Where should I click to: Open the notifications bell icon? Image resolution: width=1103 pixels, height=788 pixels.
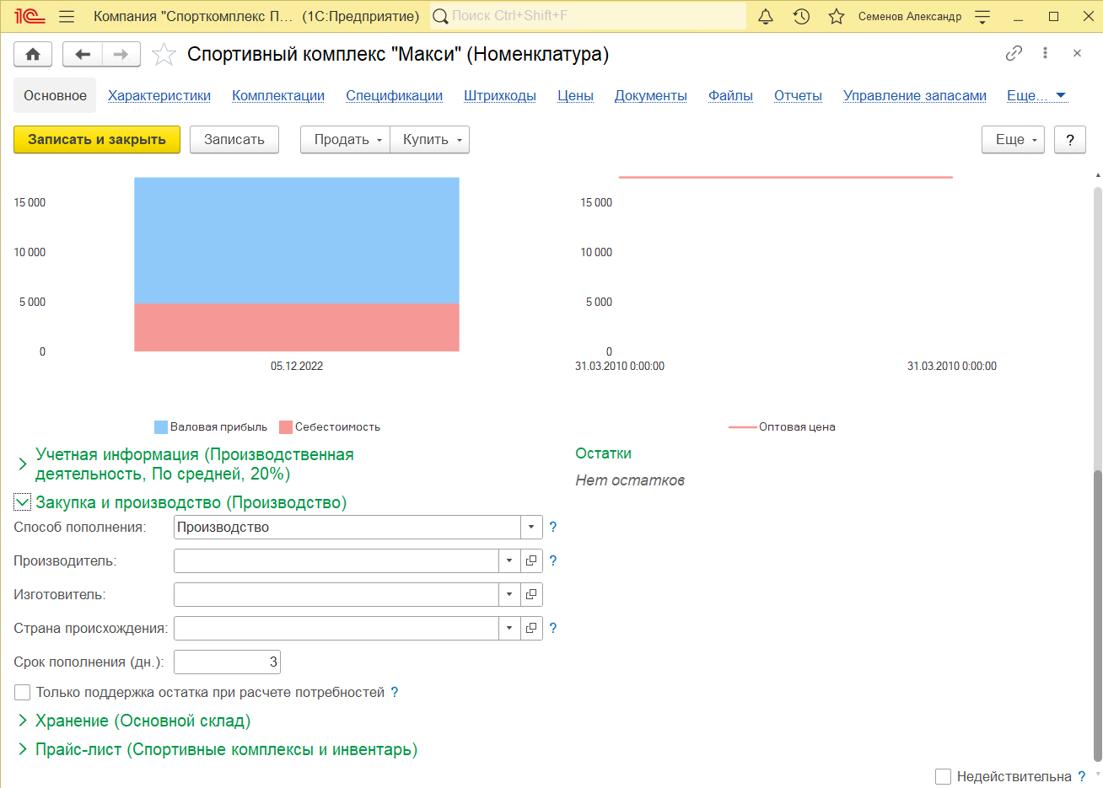tap(766, 16)
